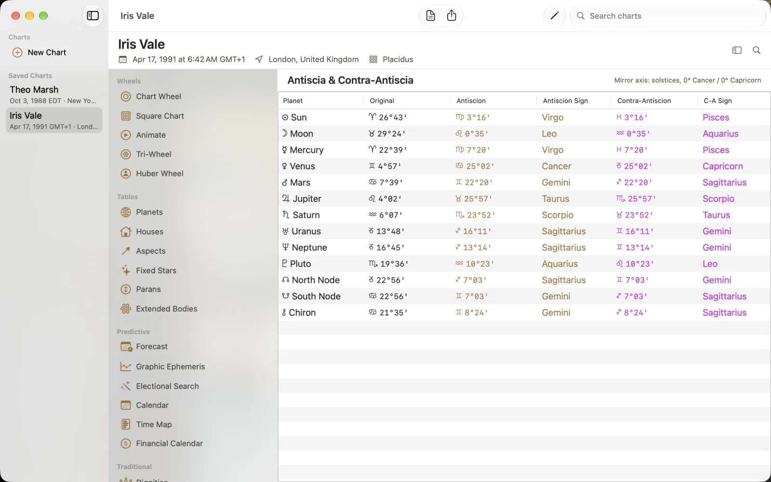The image size is (771, 482).
Task: Click the London, United Kingdom location
Action: (x=313, y=59)
